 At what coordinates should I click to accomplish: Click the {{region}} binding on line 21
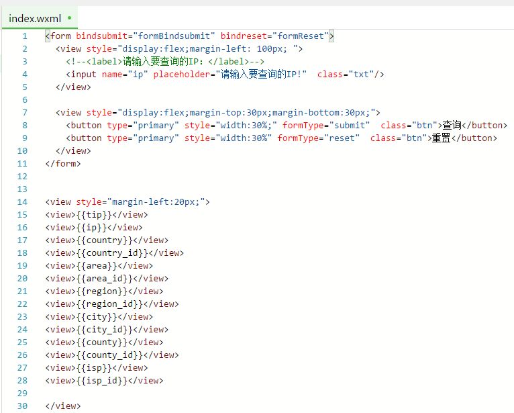coord(101,291)
